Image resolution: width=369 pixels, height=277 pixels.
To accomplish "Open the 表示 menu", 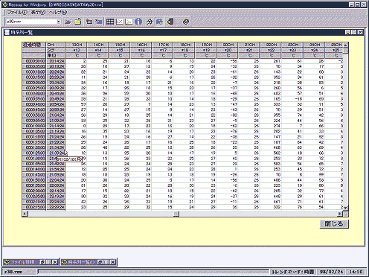I will (38, 12).
